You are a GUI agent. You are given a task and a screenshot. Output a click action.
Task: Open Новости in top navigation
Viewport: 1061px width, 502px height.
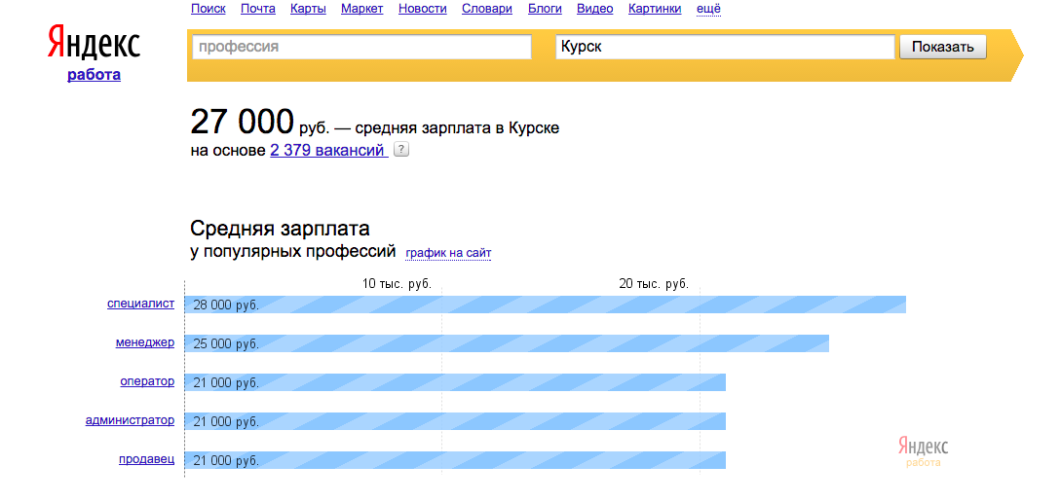pyautogui.click(x=422, y=9)
